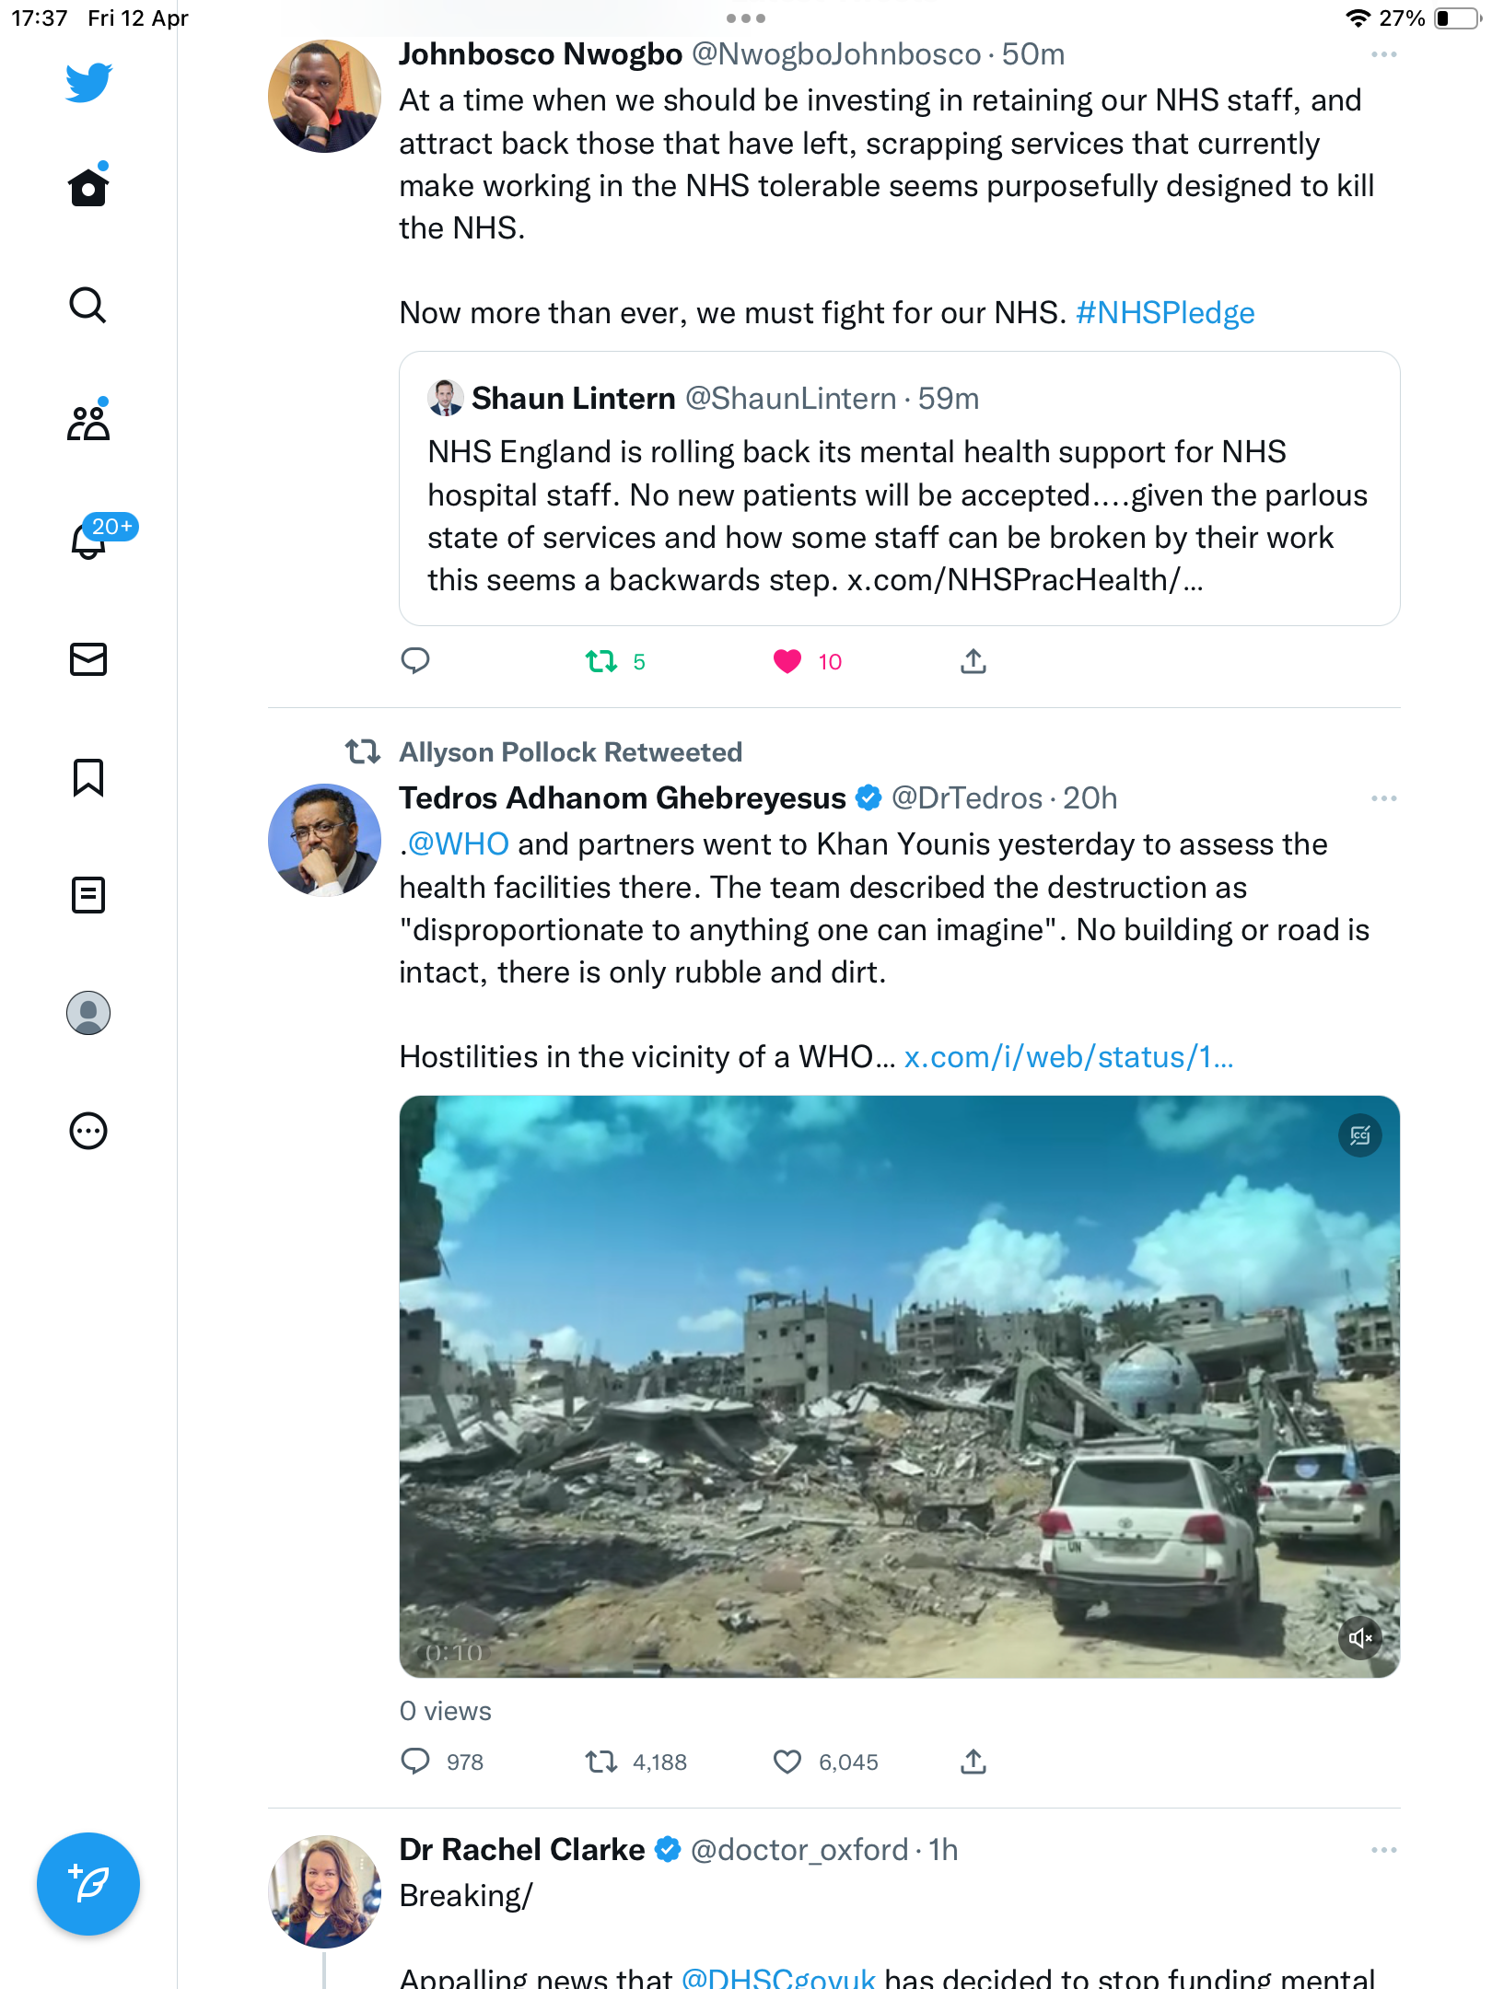Undo retweet on Johnbosco Nwogbo's tweet
This screenshot has height=1989, width=1492.
pos(601,661)
